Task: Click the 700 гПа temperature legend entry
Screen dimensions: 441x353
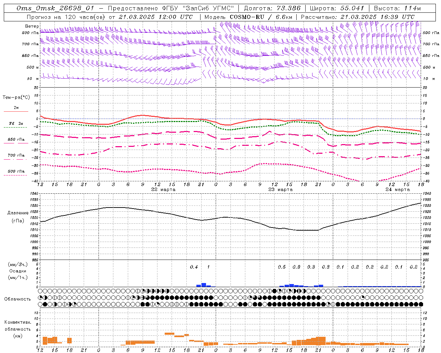Action: pyautogui.click(x=16, y=155)
